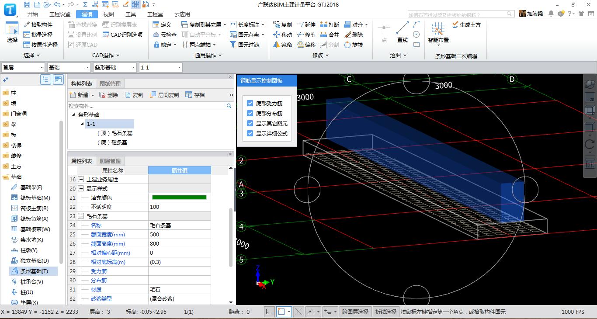Open the 1-1 component dropdown
The image size is (597, 319).
160,67
